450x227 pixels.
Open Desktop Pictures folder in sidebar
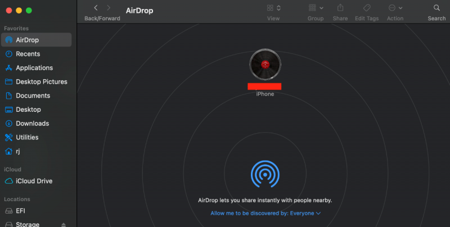[x=36, y=81]
